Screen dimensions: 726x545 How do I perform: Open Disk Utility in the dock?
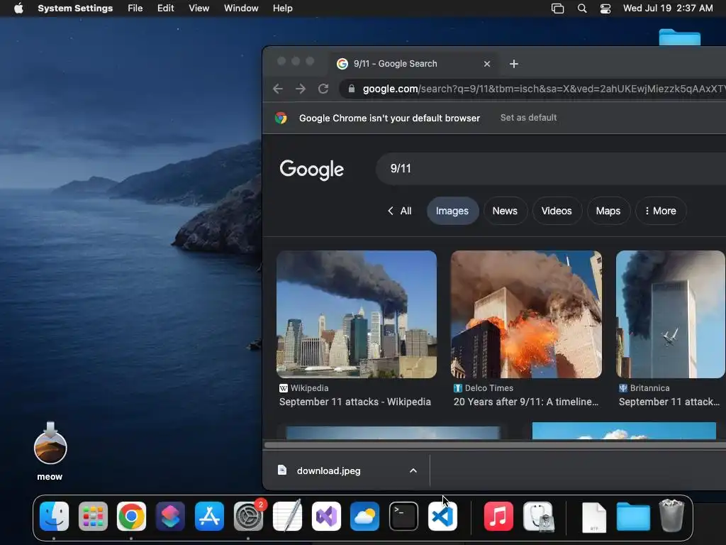(x=538, y=516)
